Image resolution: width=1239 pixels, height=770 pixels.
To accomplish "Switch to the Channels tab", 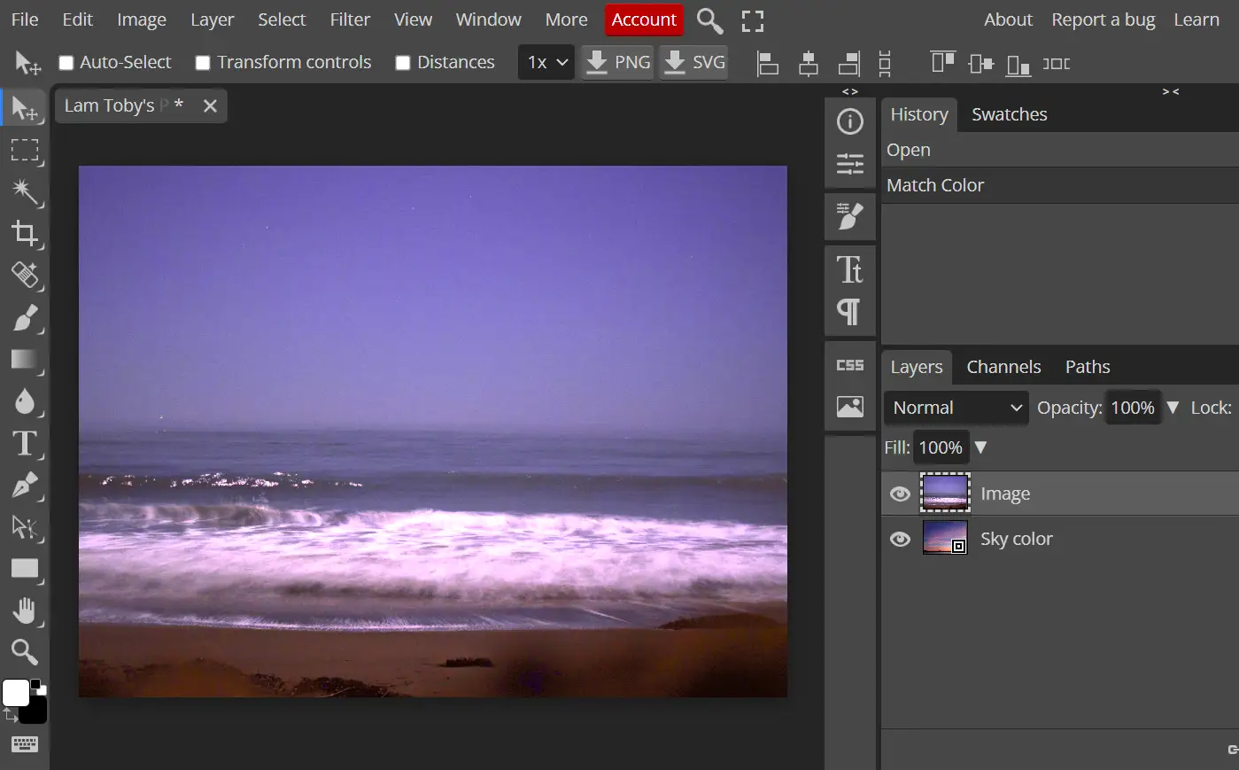I will pos(1003,367).
